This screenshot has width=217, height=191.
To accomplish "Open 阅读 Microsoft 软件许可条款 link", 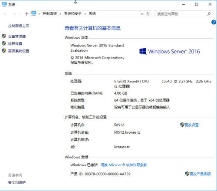I will coord(124,165).
